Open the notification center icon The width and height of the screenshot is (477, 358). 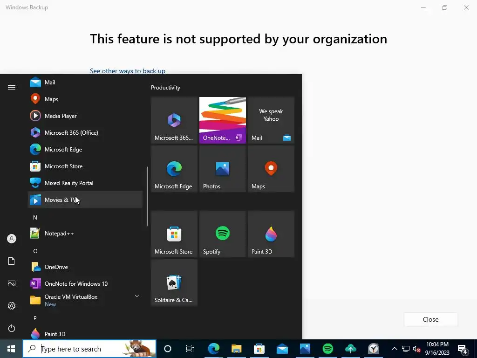tap(462, 349)
